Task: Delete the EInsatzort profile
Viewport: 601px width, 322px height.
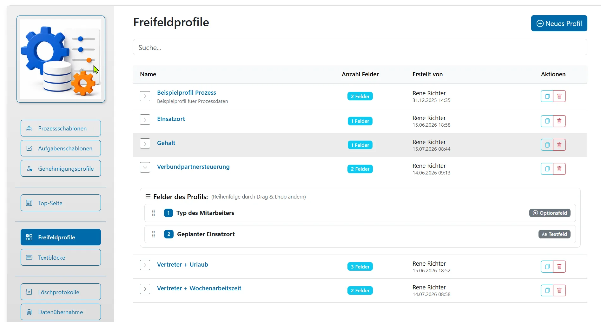Action: click(559, 121)
